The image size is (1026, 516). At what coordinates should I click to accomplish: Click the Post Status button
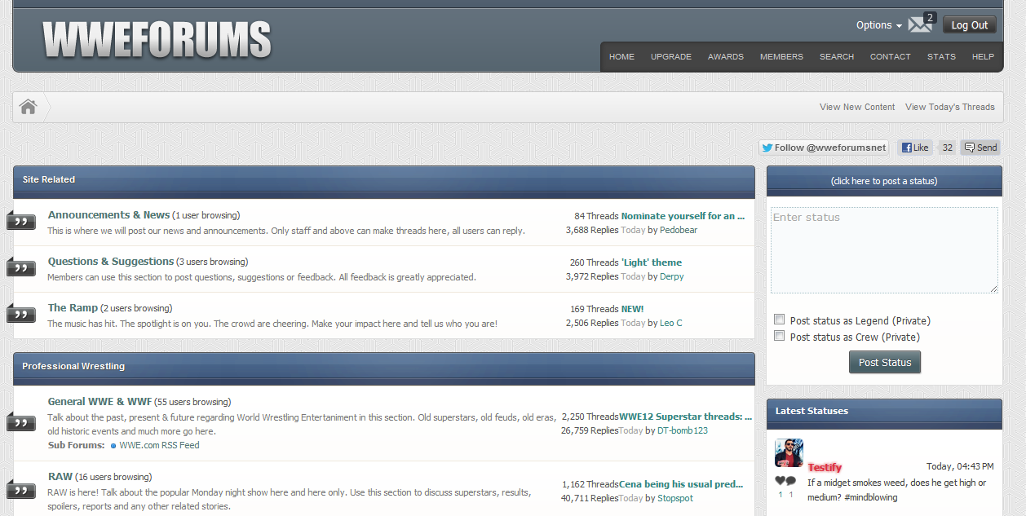pyautogui.click(x=885, y=363)
